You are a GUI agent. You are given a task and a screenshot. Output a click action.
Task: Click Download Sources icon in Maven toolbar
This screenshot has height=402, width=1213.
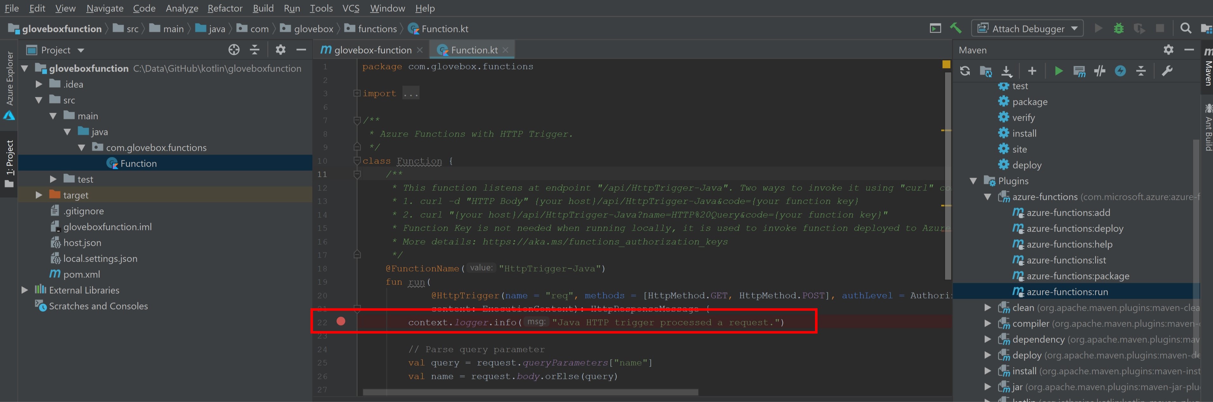[1006, 71]
